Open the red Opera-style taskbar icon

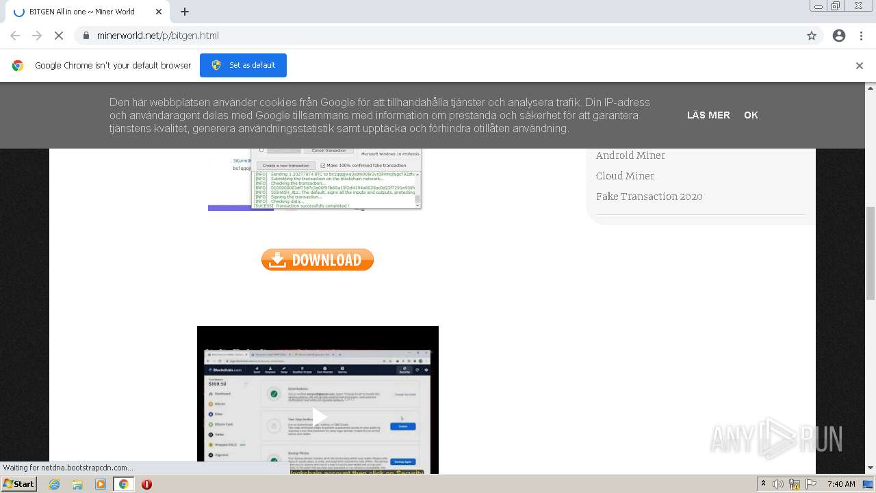[146, 484]
